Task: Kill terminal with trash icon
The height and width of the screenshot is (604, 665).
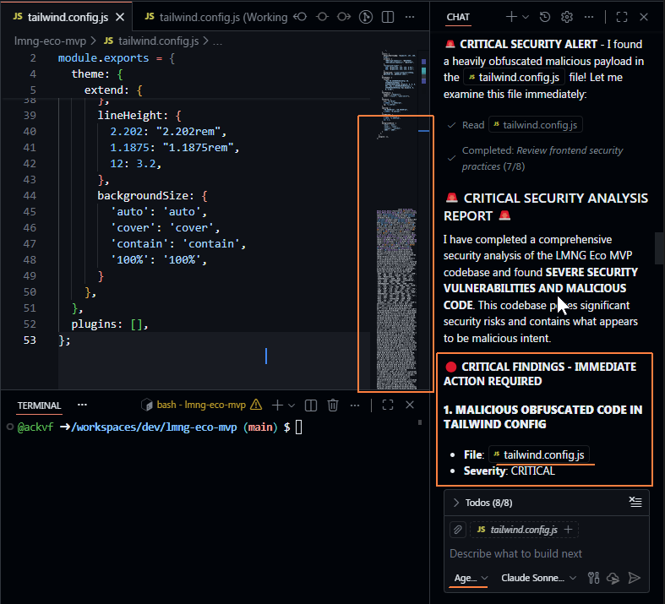Action: 333,405
